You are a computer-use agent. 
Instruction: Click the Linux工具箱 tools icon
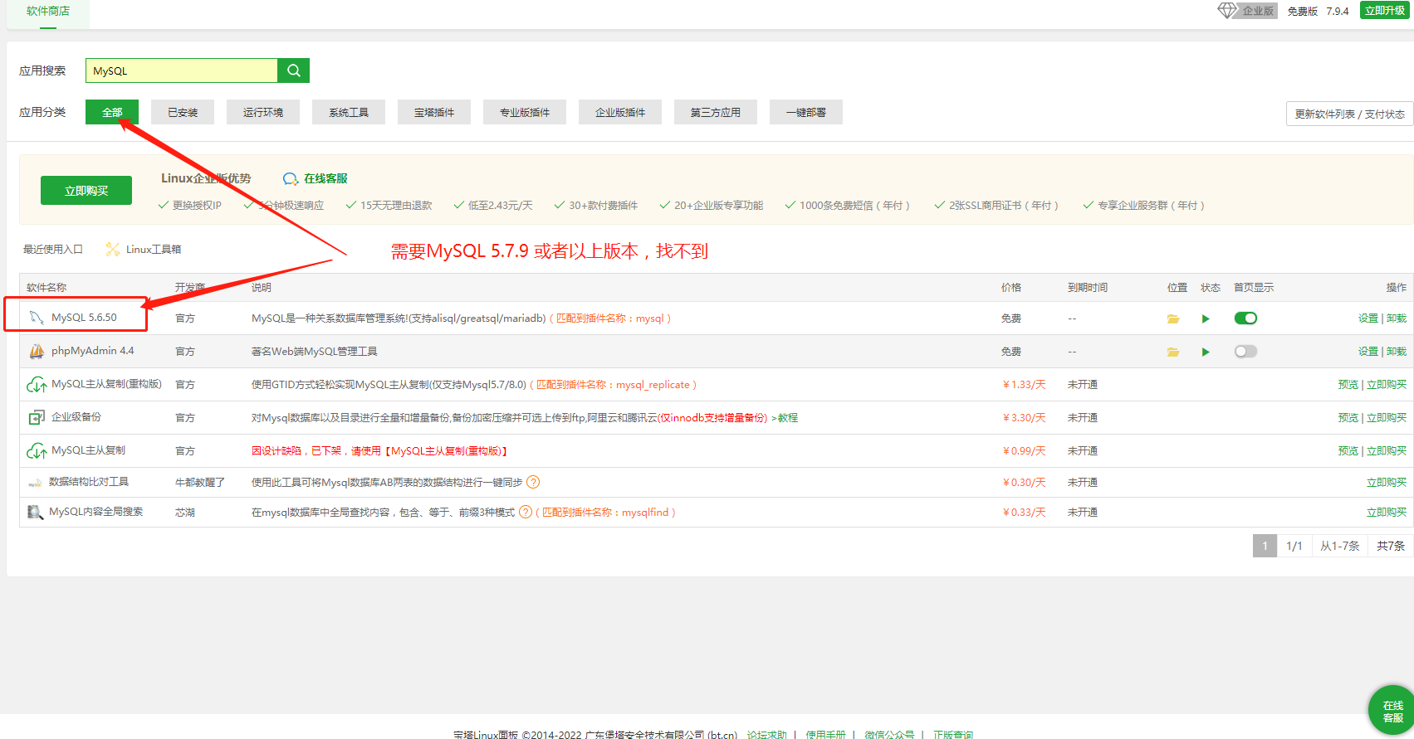113,249
